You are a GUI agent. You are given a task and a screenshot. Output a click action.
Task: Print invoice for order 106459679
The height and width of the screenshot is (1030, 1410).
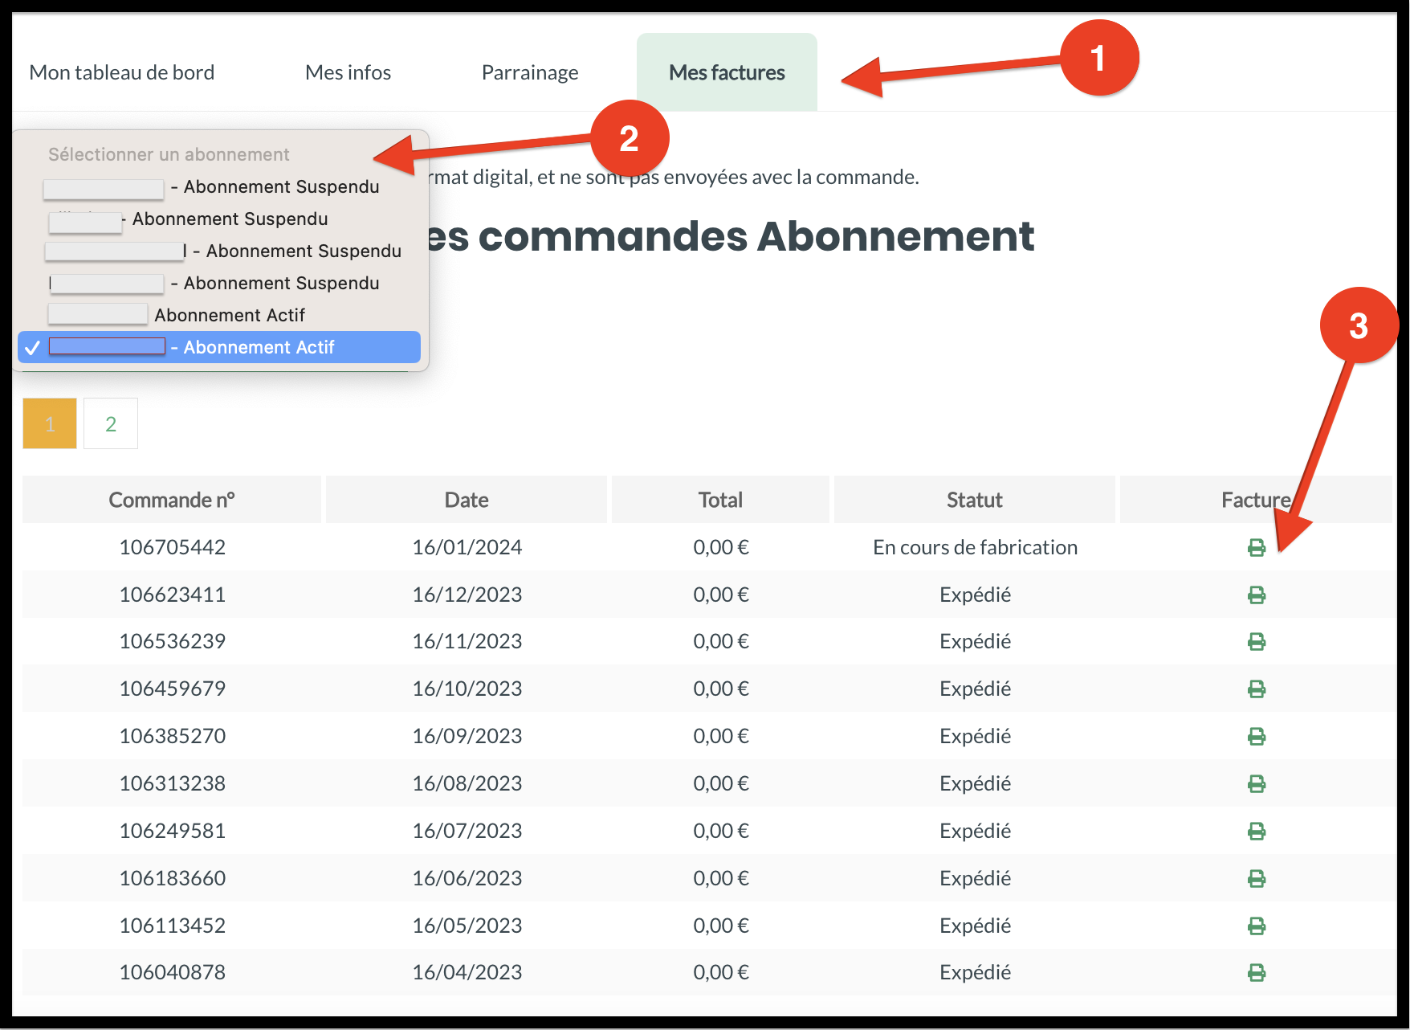(1257, 689)
